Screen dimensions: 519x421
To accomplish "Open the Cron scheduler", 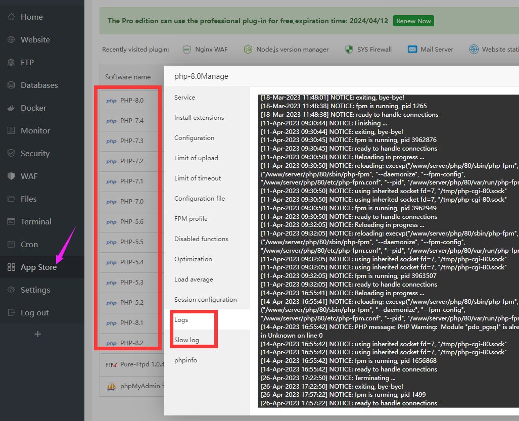I will 28,244.
